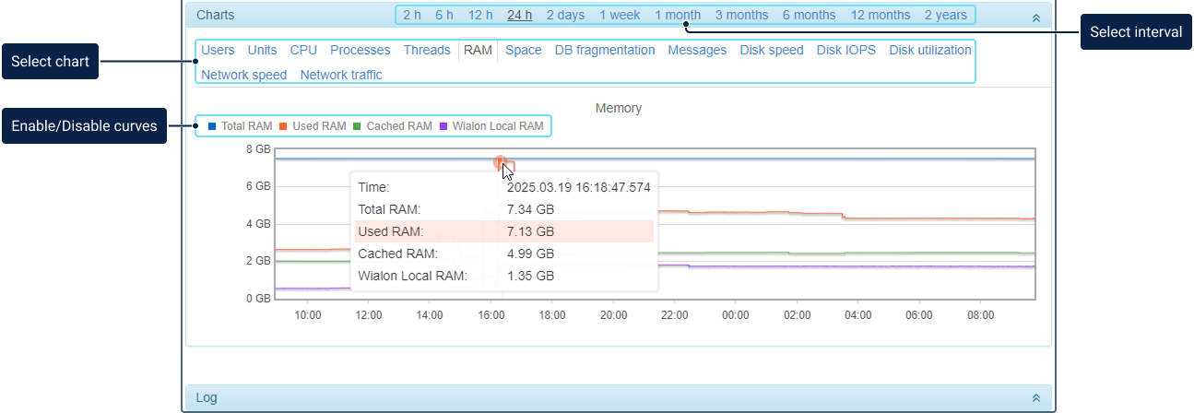Expand the Log panel chevron
The image size is (1194, 413).
[1035, 398]
